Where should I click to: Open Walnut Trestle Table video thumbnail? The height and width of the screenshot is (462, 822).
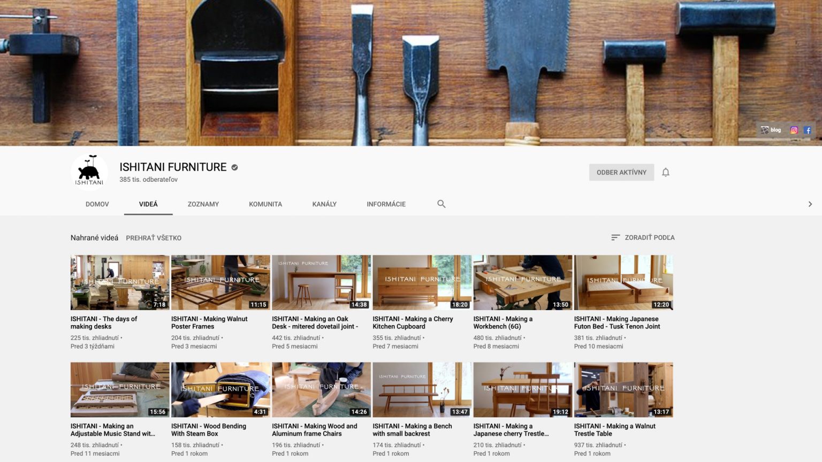point(623,390)
